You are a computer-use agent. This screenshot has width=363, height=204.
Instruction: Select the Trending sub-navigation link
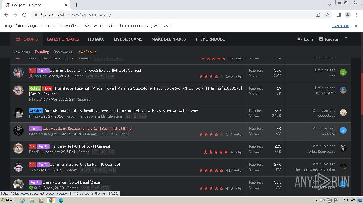click(x=42, y=52)
